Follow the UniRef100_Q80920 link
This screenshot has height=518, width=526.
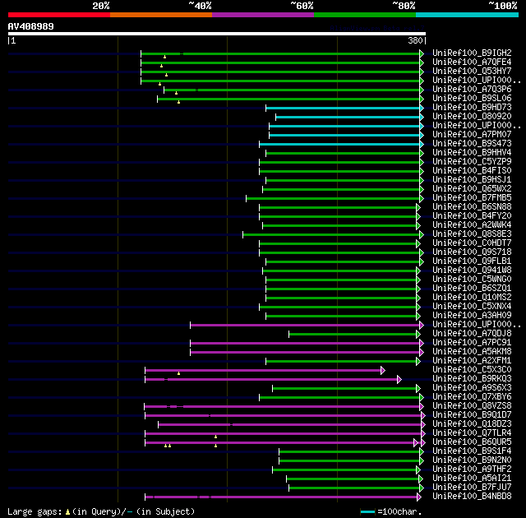[x=472, y=117]
